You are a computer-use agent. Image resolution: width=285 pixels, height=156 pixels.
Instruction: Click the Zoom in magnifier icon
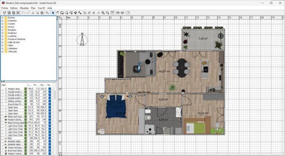click(x=103, y=13)
